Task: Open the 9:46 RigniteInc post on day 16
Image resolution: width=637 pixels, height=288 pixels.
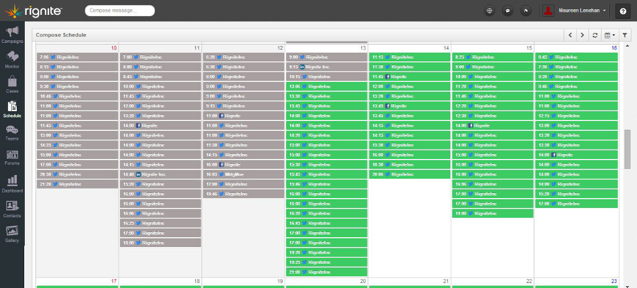Action: pos(576,86)
